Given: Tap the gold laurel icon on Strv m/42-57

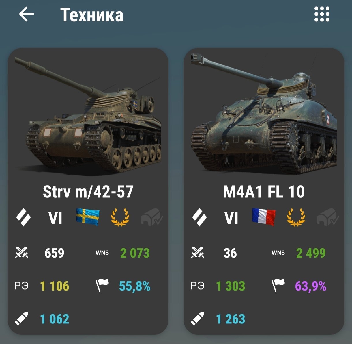Looking at the screenshot, I should [x=120, y=217].
